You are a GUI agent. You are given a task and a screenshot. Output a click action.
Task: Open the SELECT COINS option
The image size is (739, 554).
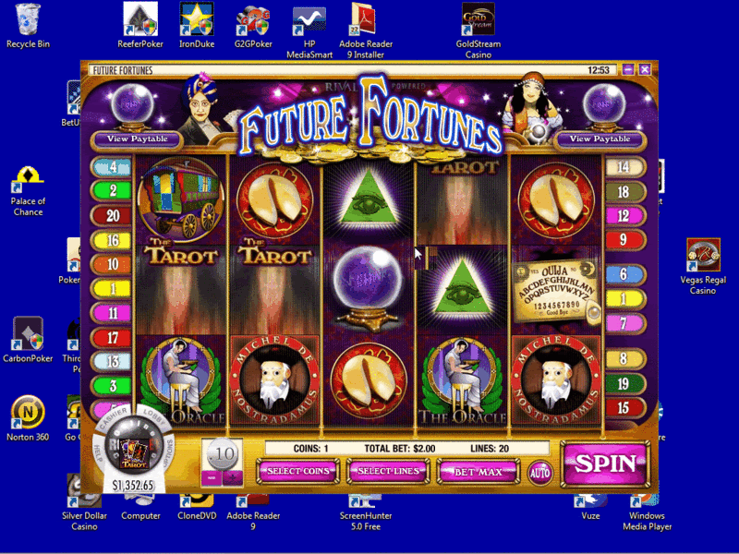[297, 471]
